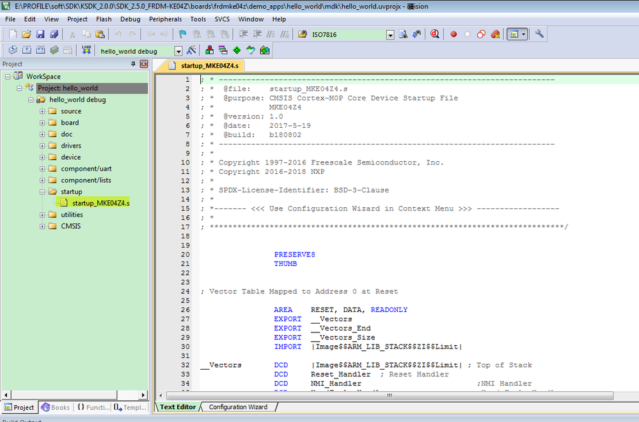Switch to the Templates panel tab
This screenshot has height=422, width=639.
point(130,407)
